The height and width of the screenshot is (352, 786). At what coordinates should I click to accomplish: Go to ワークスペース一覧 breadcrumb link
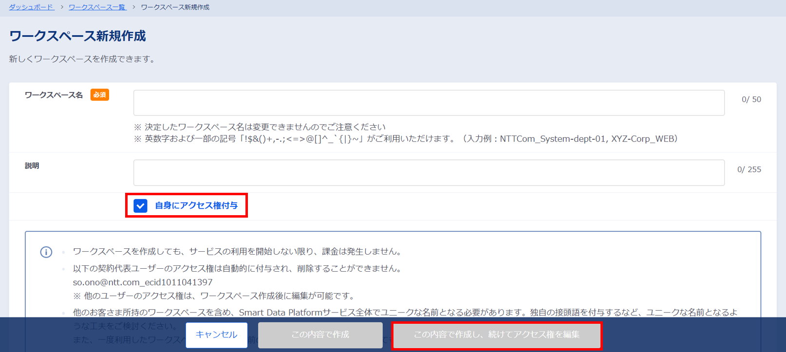[x=97, y=7]
